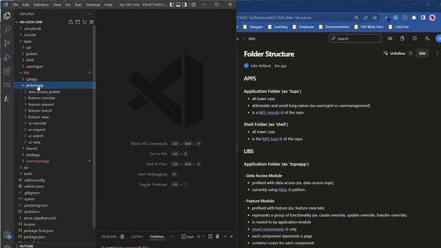
Task: Open the smart components link
Action: [x=268, y=229]
